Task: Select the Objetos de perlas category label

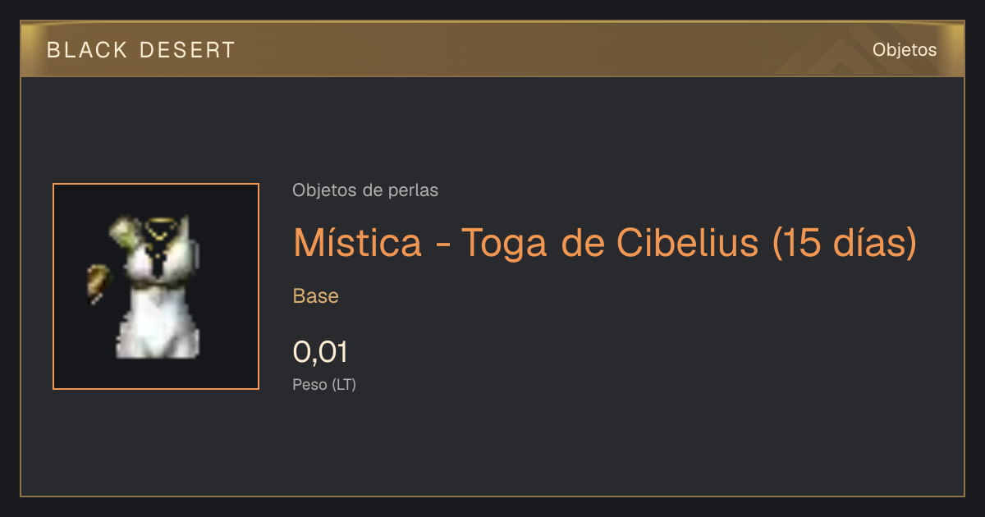Action: [x=365, y=190]
